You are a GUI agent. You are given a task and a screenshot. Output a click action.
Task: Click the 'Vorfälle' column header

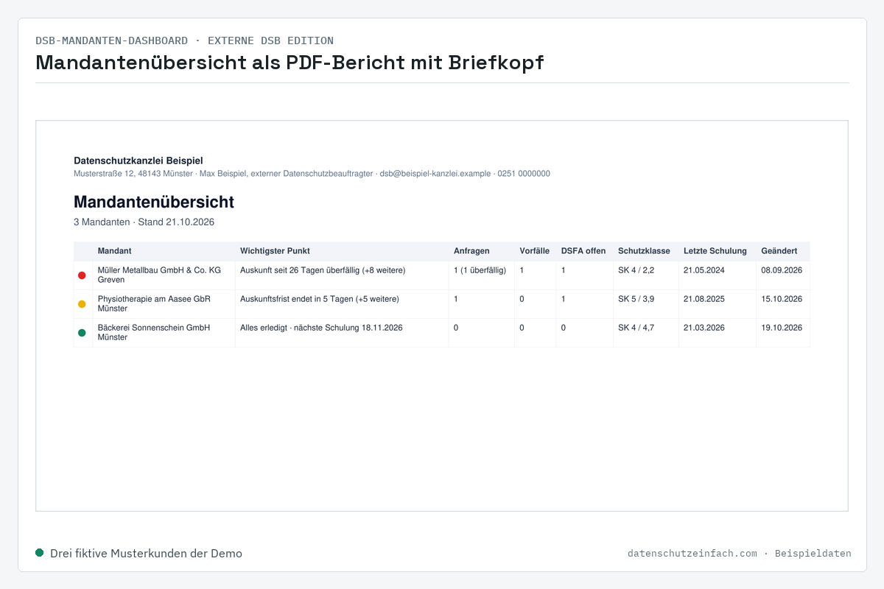[534, 251]
